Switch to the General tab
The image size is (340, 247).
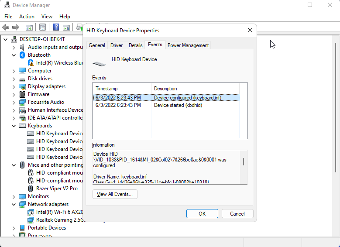97,45
